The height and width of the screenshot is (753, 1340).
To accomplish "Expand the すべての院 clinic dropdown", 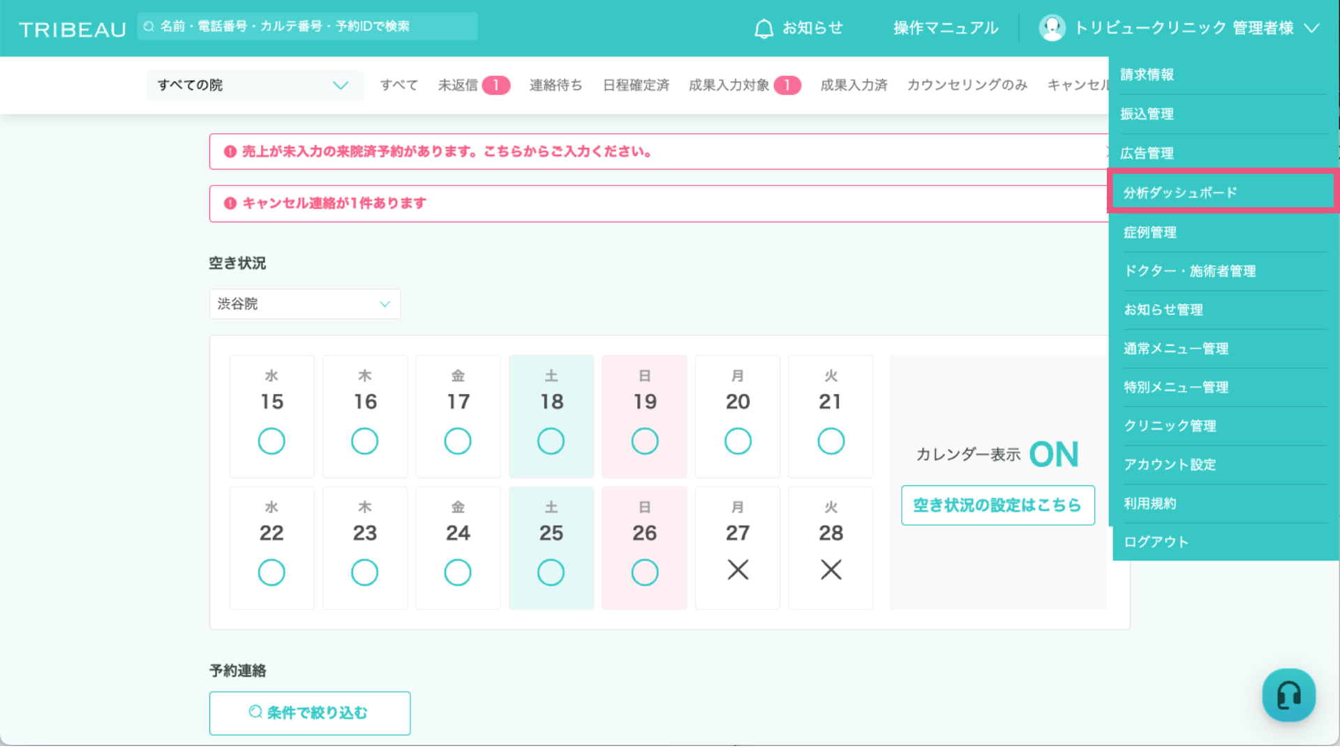I will pos(255,85).
